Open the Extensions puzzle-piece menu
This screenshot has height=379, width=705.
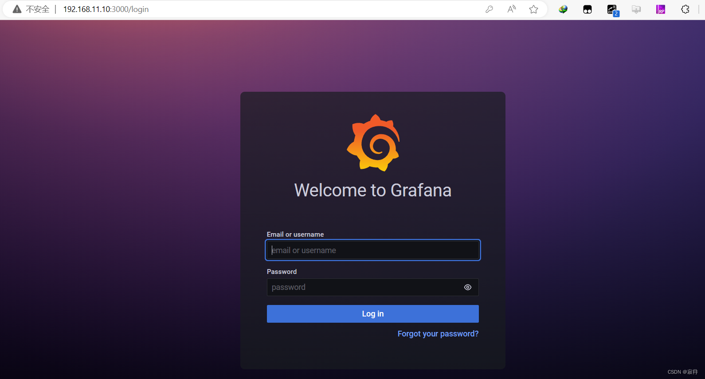[685, 9]
